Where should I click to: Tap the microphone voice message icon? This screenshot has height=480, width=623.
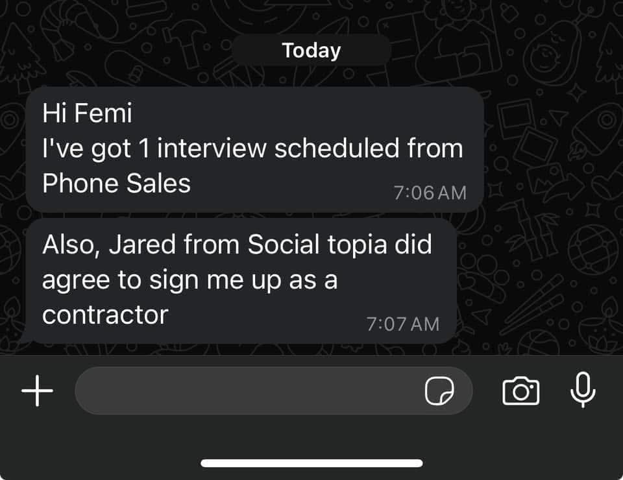[x=582, y=390]
